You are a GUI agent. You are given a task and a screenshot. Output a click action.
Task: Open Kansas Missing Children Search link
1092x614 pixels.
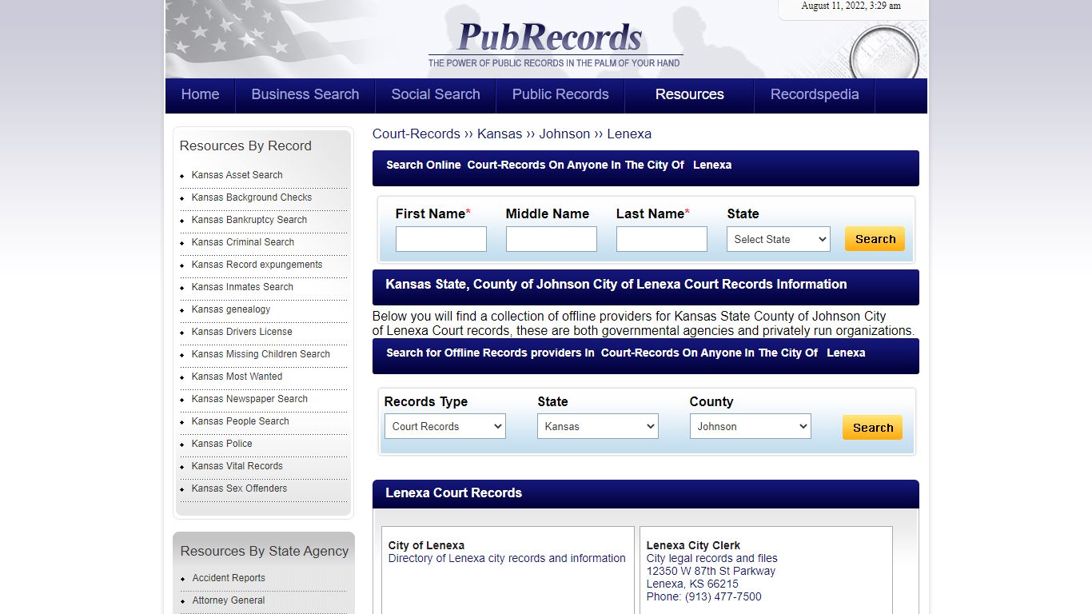click(261, 354)
